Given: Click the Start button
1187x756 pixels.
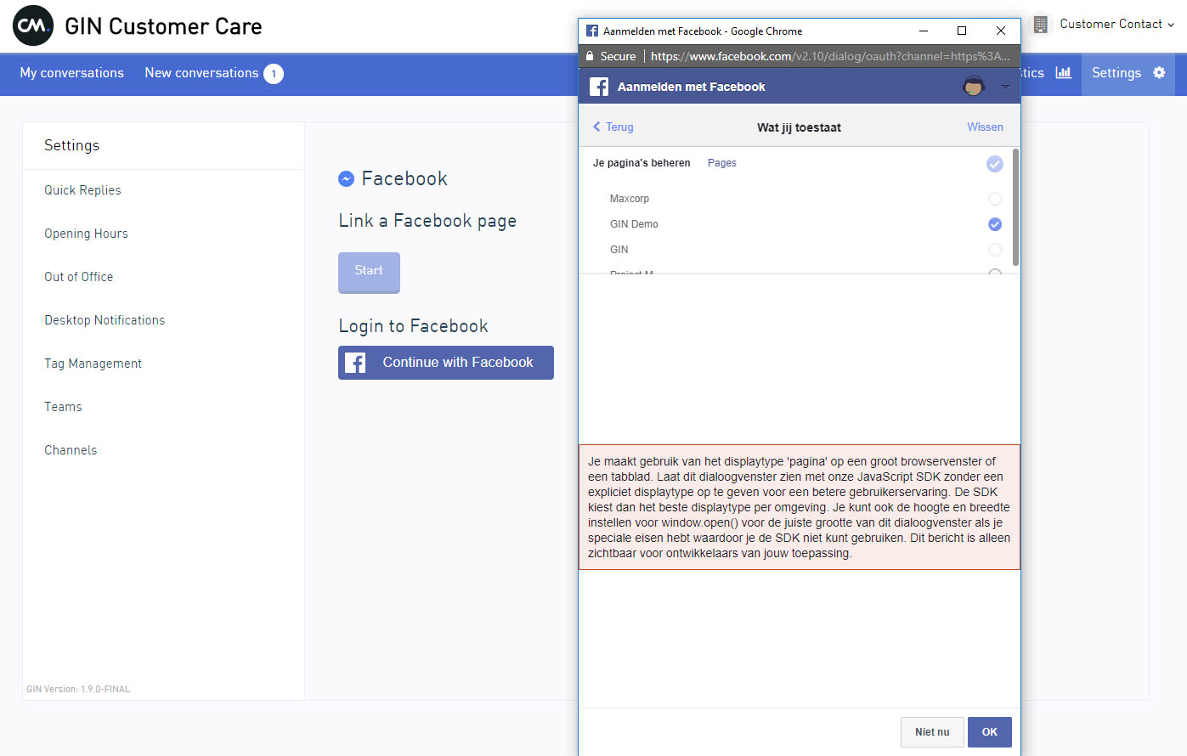Looking at the screenshot, I should (369, 272).
